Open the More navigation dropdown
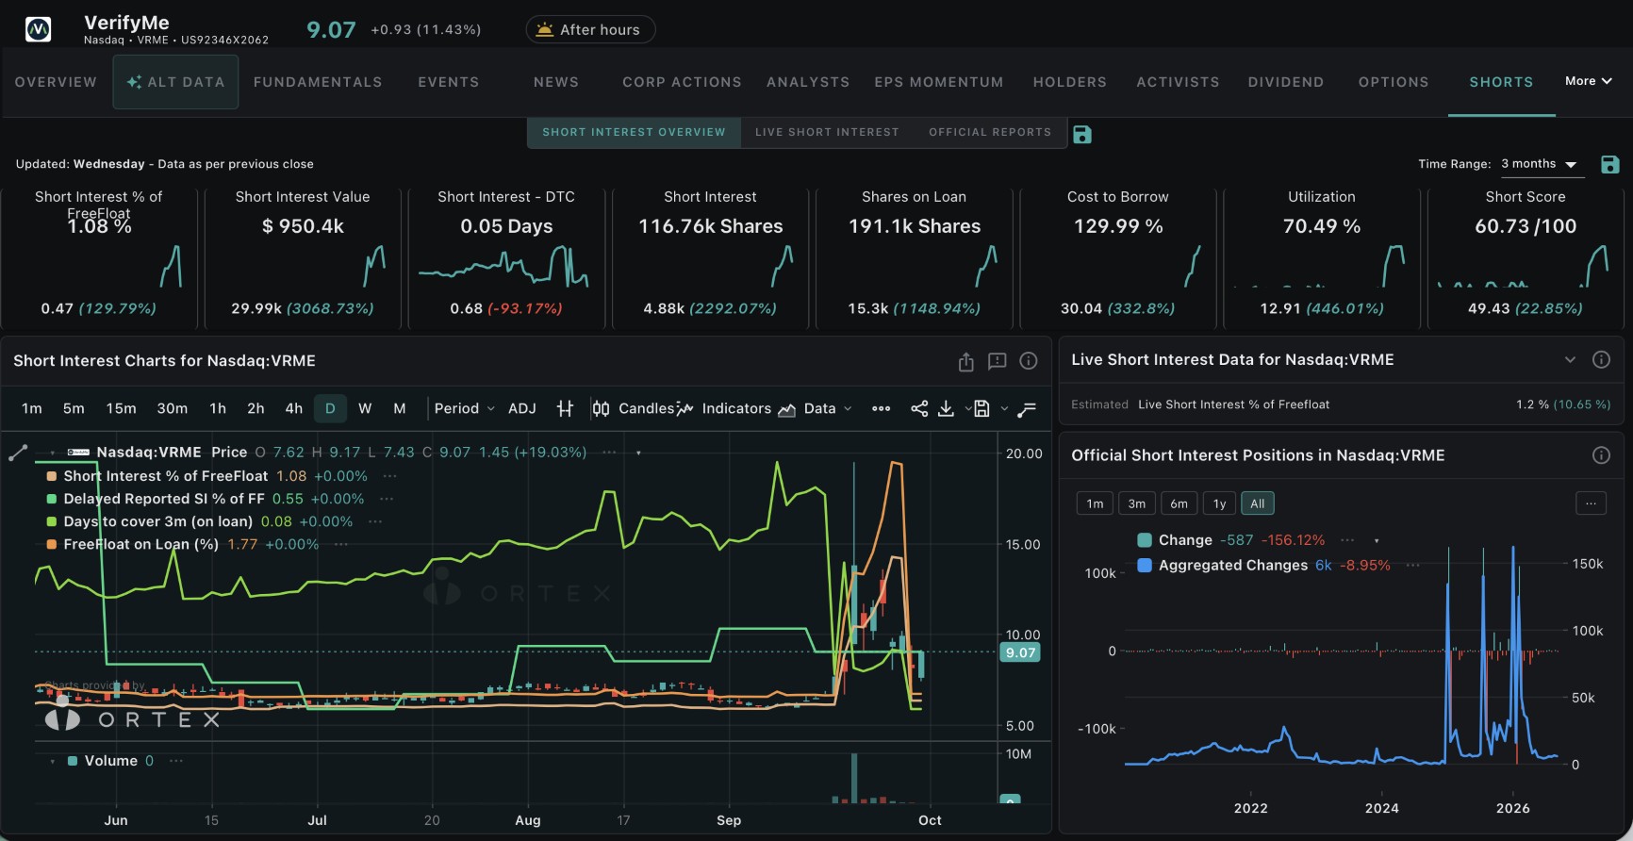This screenshot has width=1633, height=841. (1589, 81)
